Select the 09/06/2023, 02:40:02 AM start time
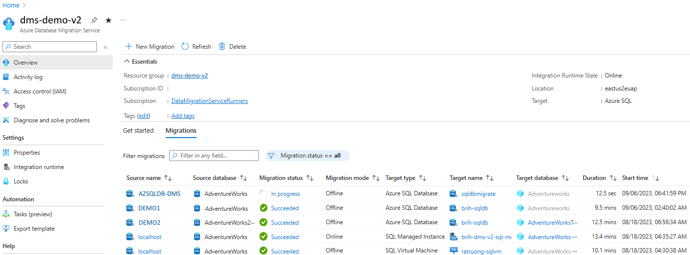 [654, 208]
